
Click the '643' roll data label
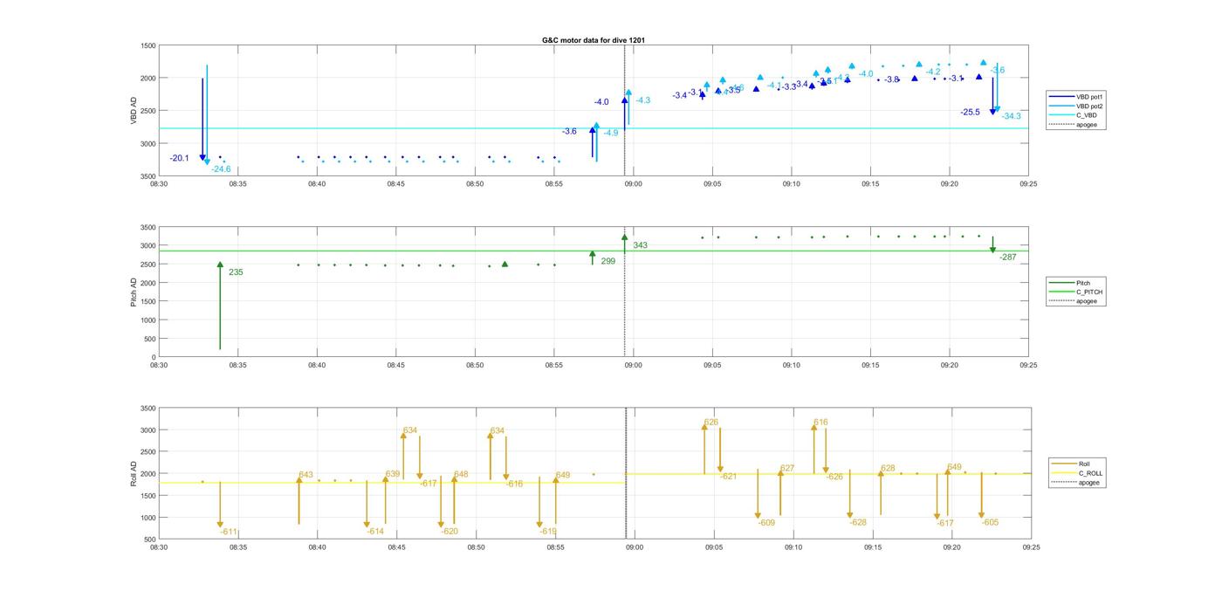coord(305,476)
